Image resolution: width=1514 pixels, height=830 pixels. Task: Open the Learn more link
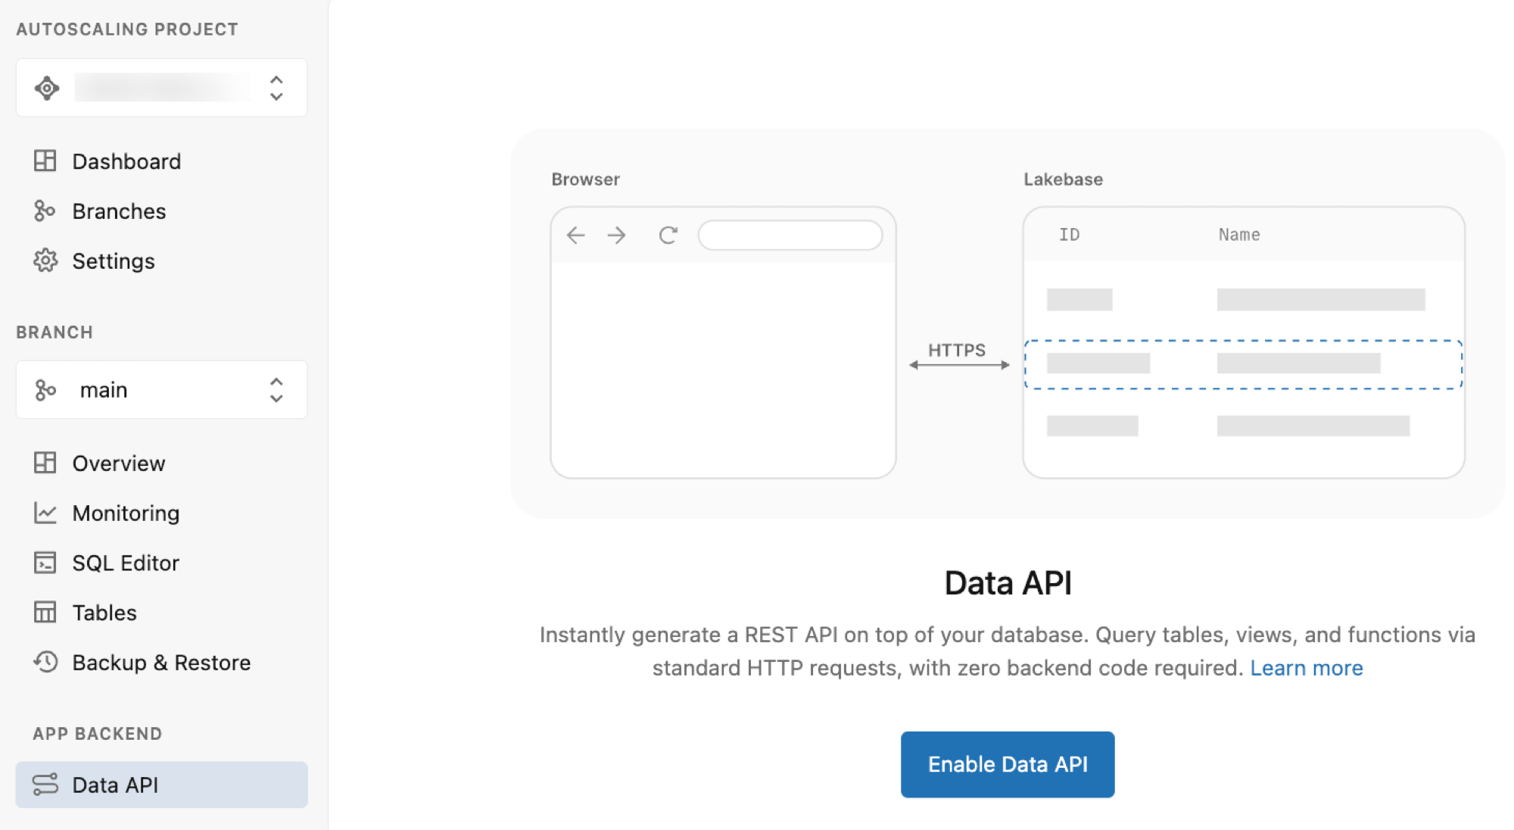click(x=1307, y=668)
